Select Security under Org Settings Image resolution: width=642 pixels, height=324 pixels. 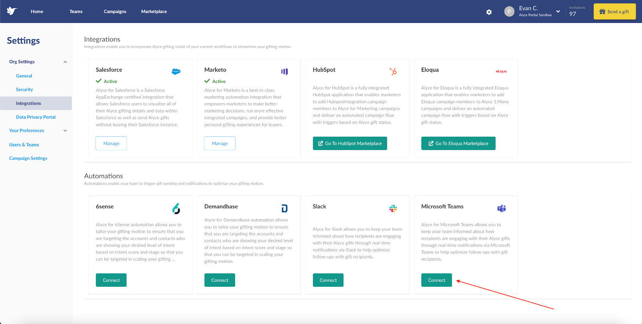[x=24, y=89]
